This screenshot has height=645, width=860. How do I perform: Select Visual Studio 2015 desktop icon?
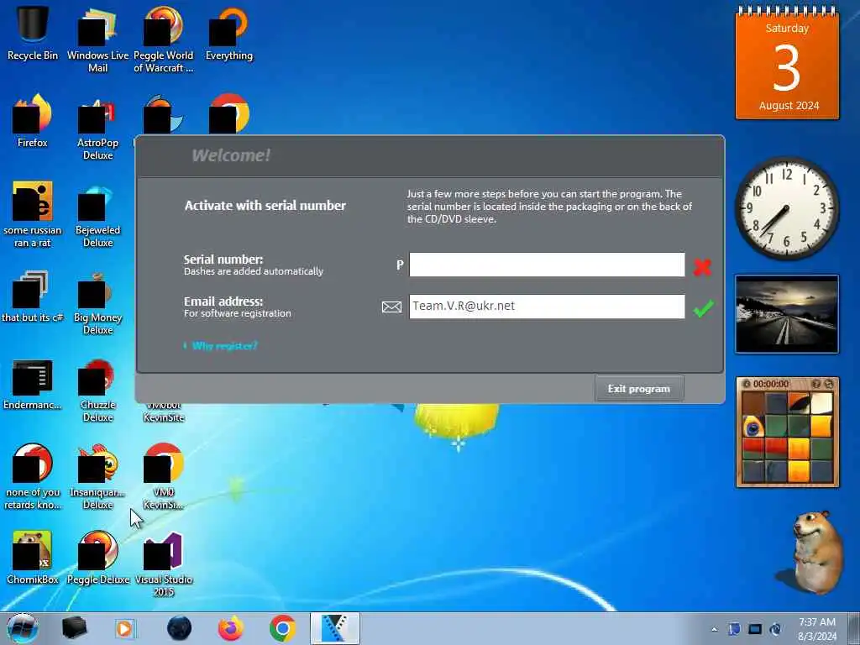(164, 564)
